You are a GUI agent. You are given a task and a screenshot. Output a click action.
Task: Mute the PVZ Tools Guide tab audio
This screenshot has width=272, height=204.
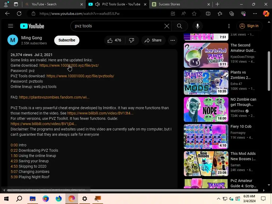click(x=97, y=4)
